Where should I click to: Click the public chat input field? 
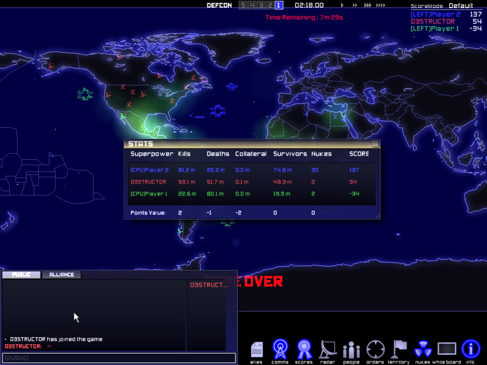[x=119, y=357]
